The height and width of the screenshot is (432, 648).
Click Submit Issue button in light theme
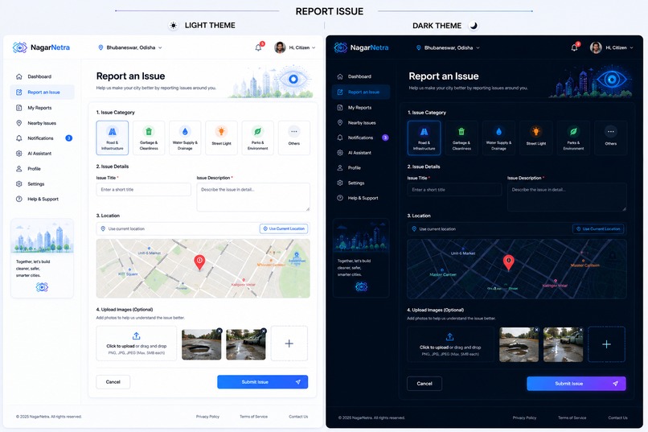pos(262,382)
